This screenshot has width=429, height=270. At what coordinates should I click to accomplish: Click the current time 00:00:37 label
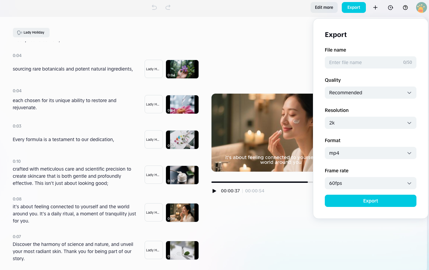pyautogui.click(x=230, y=191)
